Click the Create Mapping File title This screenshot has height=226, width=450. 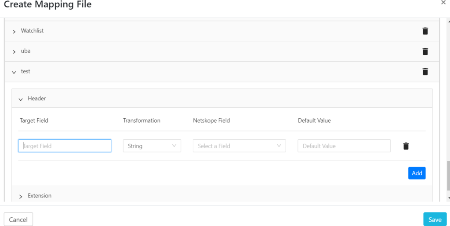pyautogui.click(x=47, y=4)
